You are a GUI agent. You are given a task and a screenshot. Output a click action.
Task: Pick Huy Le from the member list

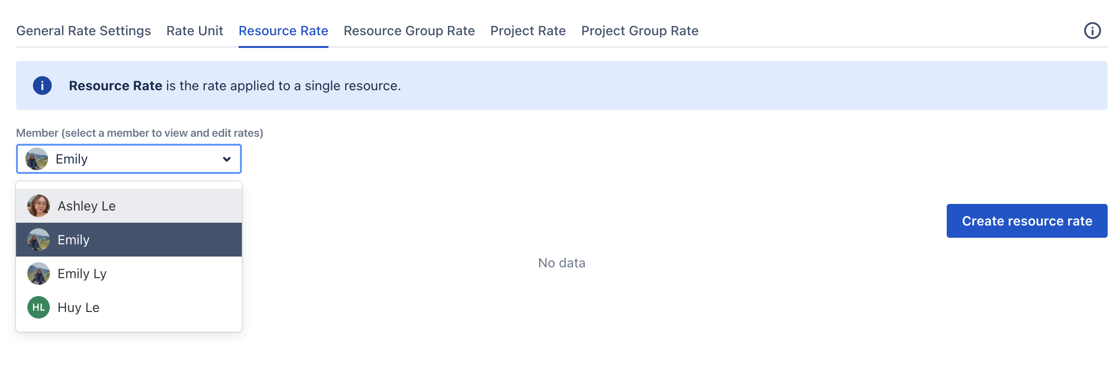78,307
